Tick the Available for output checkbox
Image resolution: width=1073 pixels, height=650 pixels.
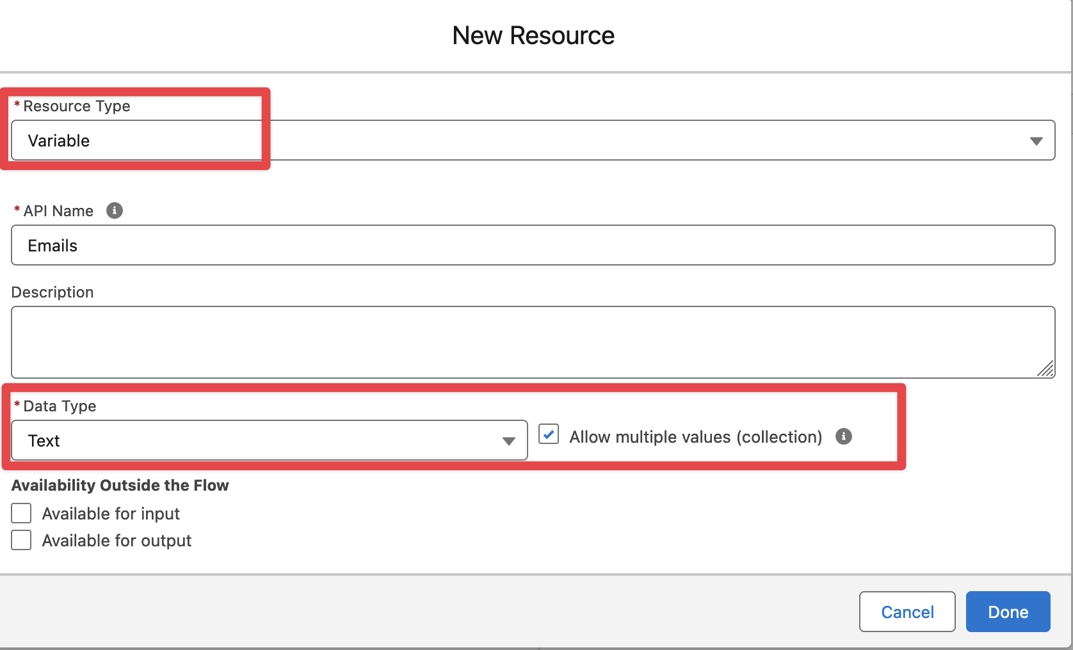tap(21, 540)
